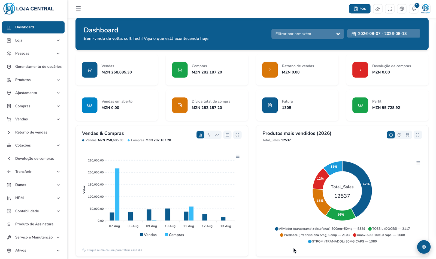The image size is (436, 259).
Task: Open the donut chart hamburger export menu
Action: coord(418,163)
